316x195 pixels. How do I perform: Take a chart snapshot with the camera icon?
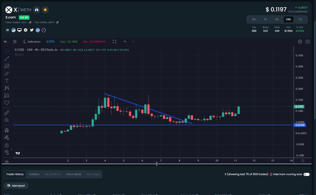308,41
